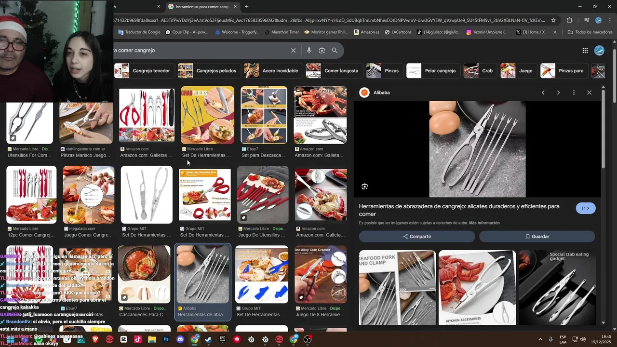Open TikTok from the taskbar
Image resolution: width=617 pixels, height=347 pixels.
[x=138, y=339]
